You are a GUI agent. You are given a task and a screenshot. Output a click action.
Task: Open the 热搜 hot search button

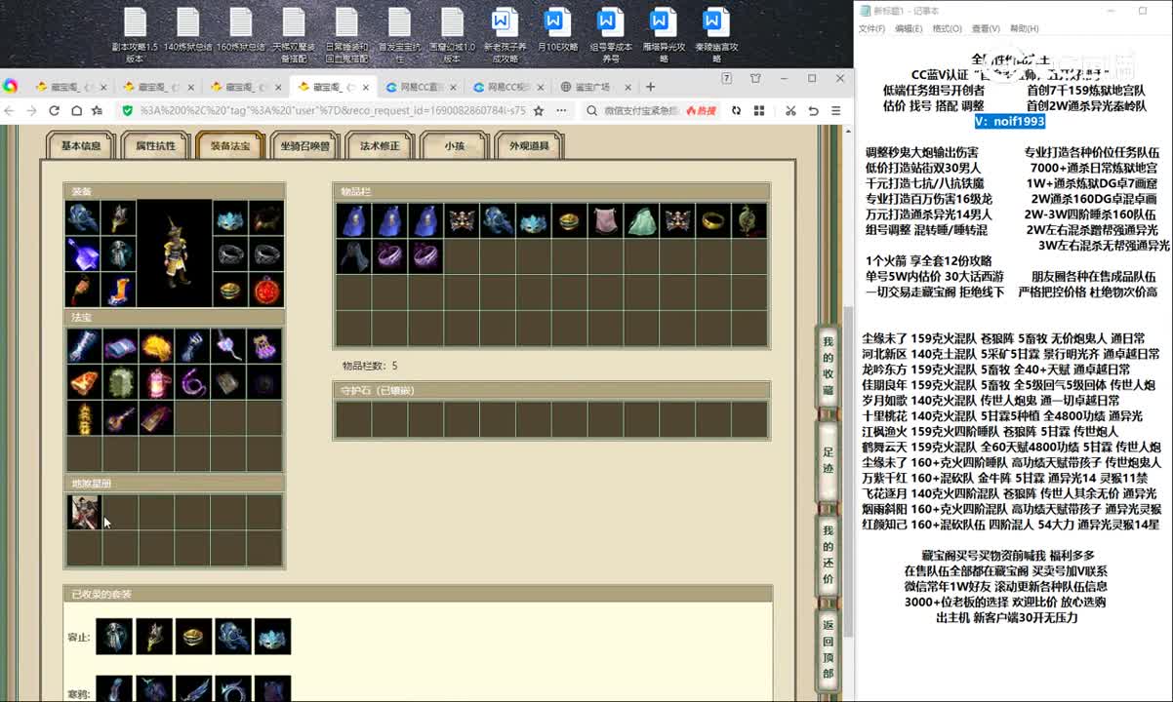coord(701,111)
